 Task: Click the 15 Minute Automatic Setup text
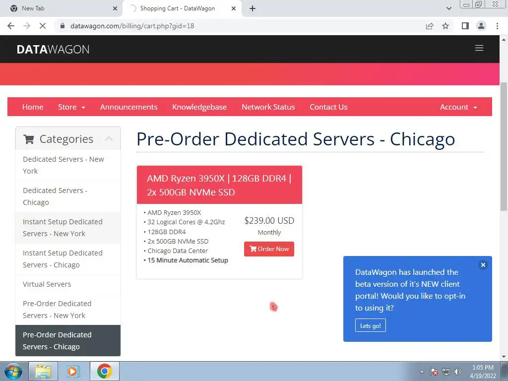tap(188, 260)
